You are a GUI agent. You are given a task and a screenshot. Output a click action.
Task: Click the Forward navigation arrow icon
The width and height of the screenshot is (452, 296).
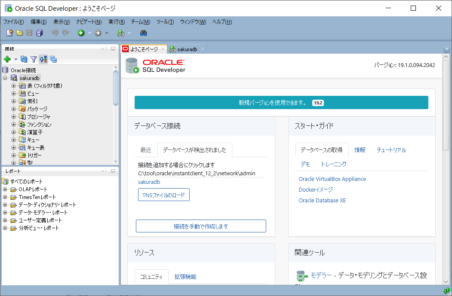tap(98, 33)
